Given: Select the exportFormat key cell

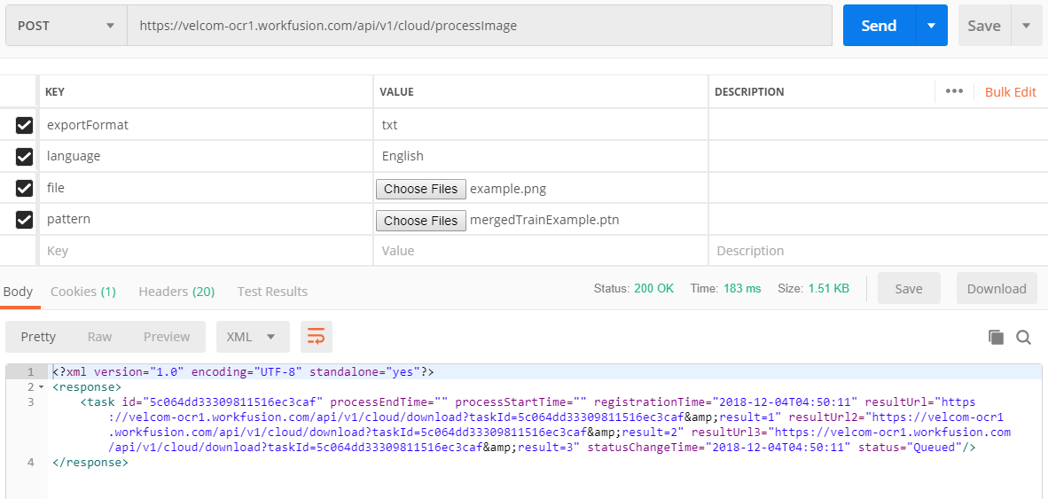Looking at the screenshot, I should tap(206, 125).
